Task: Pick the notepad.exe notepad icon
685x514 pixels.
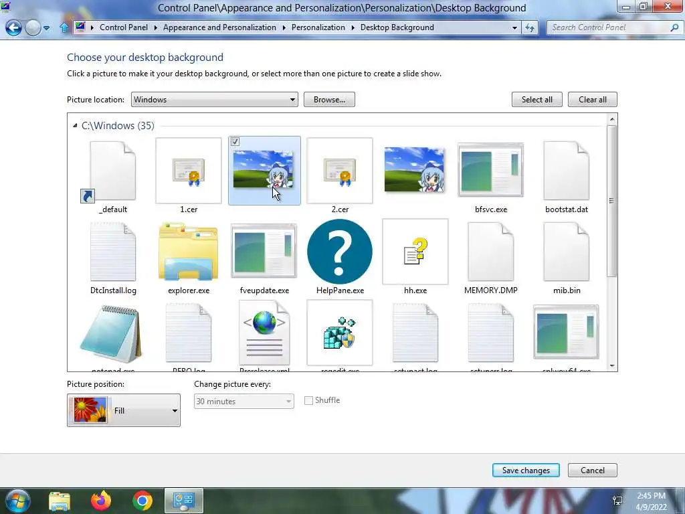Action: [111, 333]
